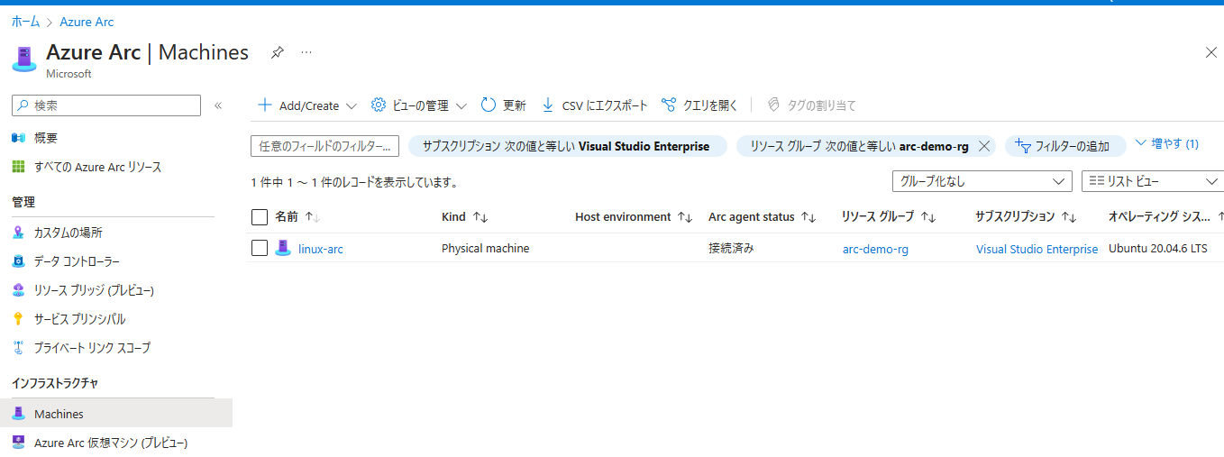The height and width of the screenshot is (457, 1224).
Task: Click the ホーム breadcrumb link
Action: 25,22
